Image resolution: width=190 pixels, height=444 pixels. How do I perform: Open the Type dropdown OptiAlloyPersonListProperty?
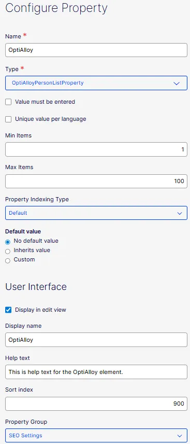pos(96,83)
